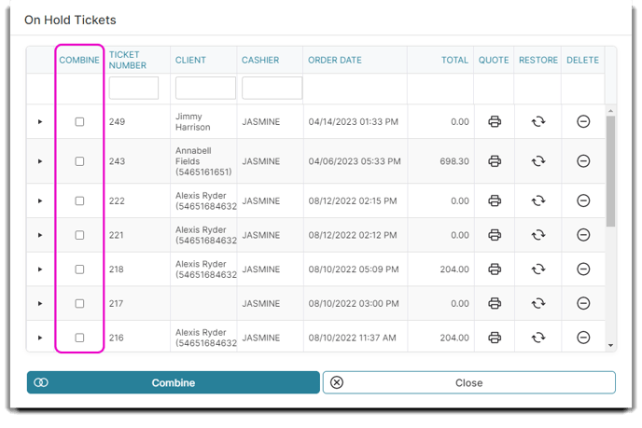Screen dimensions: 642x428
Task: Sort by Cashier column header
Action: coord(260,61)
